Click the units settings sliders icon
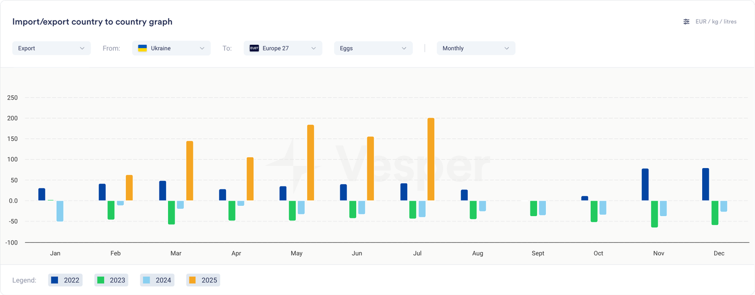The width and height of the screenshot is (755, 295). coord(686,22)
